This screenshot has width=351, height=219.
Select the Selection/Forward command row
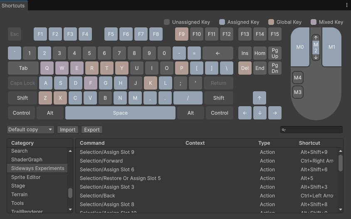[207, 161]
